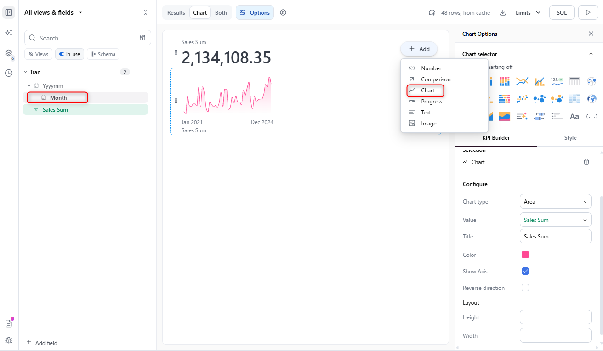Open the Limits dropdown
Image resolution: width=603 pixels, height=351 pixels.
(528, 13)
